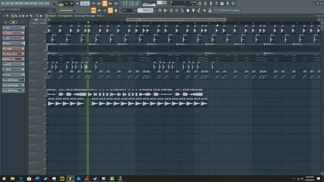Open the OPTIONS menu
Screen dimensions: 324x182
pyautogui.click(x=34, y=4)
